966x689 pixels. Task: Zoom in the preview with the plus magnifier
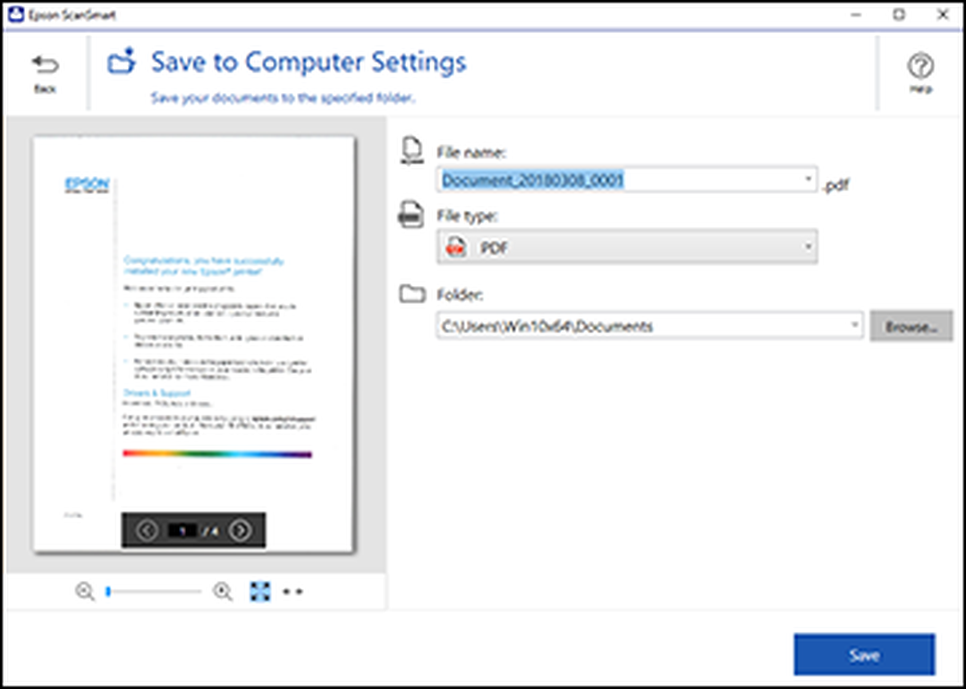(x=223, y=592)
